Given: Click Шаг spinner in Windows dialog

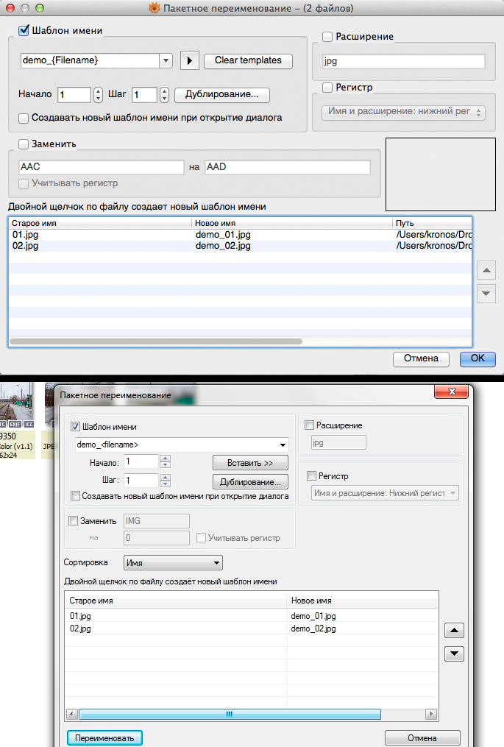Looking at the screenshot, I should (x=165, y=480).
